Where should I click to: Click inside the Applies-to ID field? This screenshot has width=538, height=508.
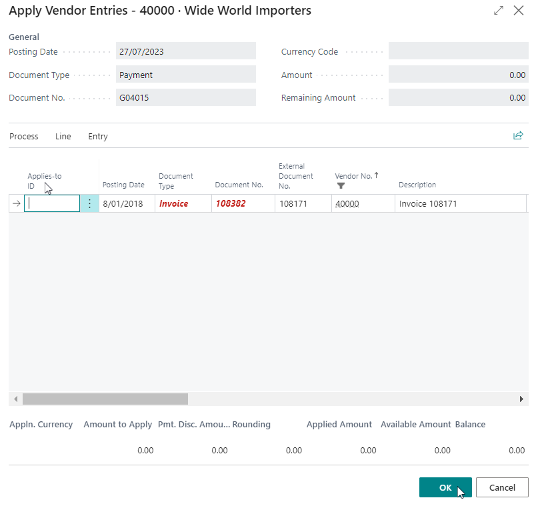tap(51, 203)
